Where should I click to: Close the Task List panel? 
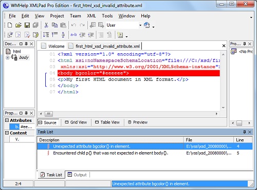[x=250, y=132]
